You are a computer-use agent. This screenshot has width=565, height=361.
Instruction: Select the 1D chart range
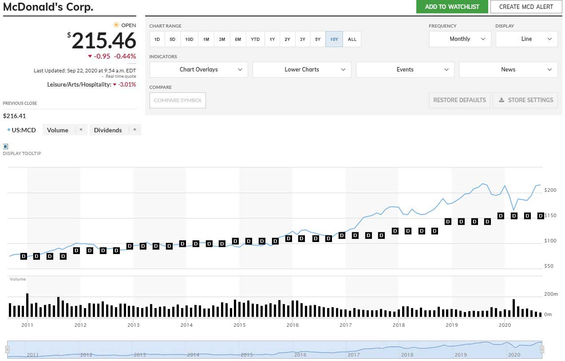click(x=157, y=39)
